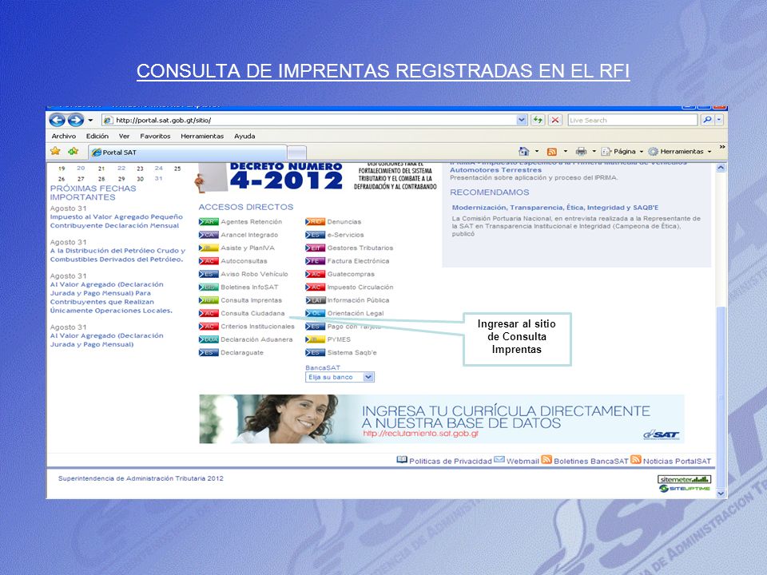The image size is (767, 575).
Task: Click the Print toolbar icon
Action: pos(581,152)
